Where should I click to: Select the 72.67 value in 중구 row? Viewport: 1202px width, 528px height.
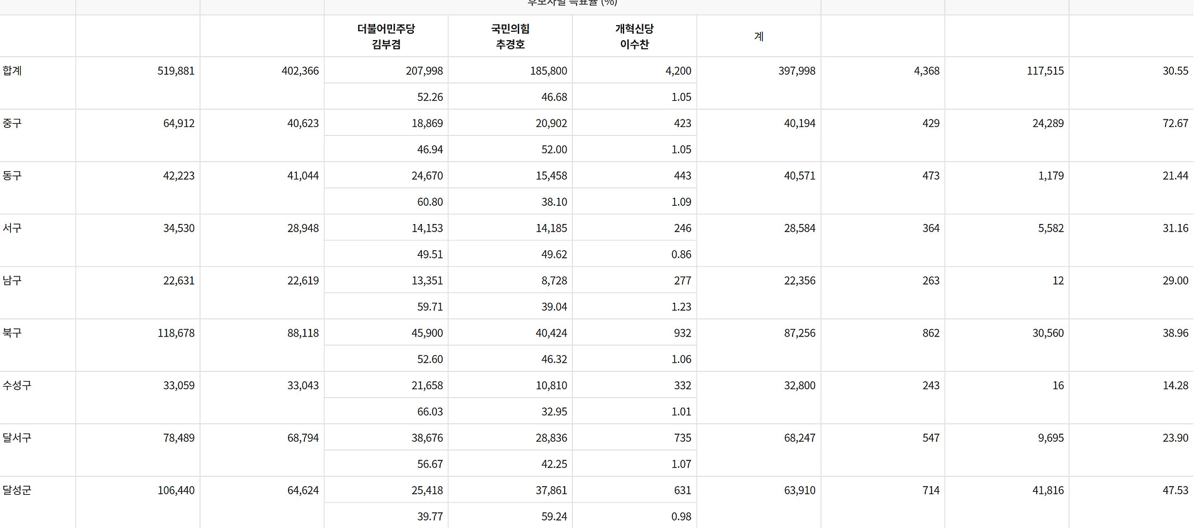pos(1175,124)
